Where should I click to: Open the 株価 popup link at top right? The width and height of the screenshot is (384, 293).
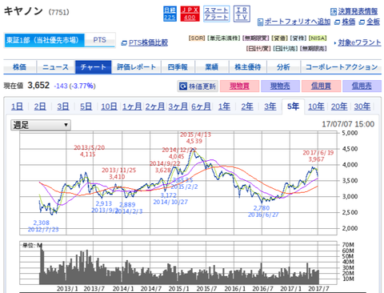coord(345,22)
